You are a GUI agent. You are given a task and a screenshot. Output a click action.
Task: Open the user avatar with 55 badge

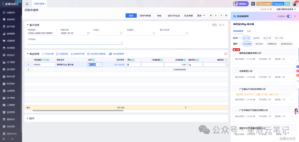click(295, 4)
